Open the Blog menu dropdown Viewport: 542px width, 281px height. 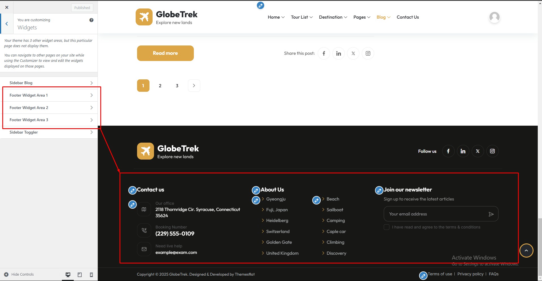[x=383, y=17]
